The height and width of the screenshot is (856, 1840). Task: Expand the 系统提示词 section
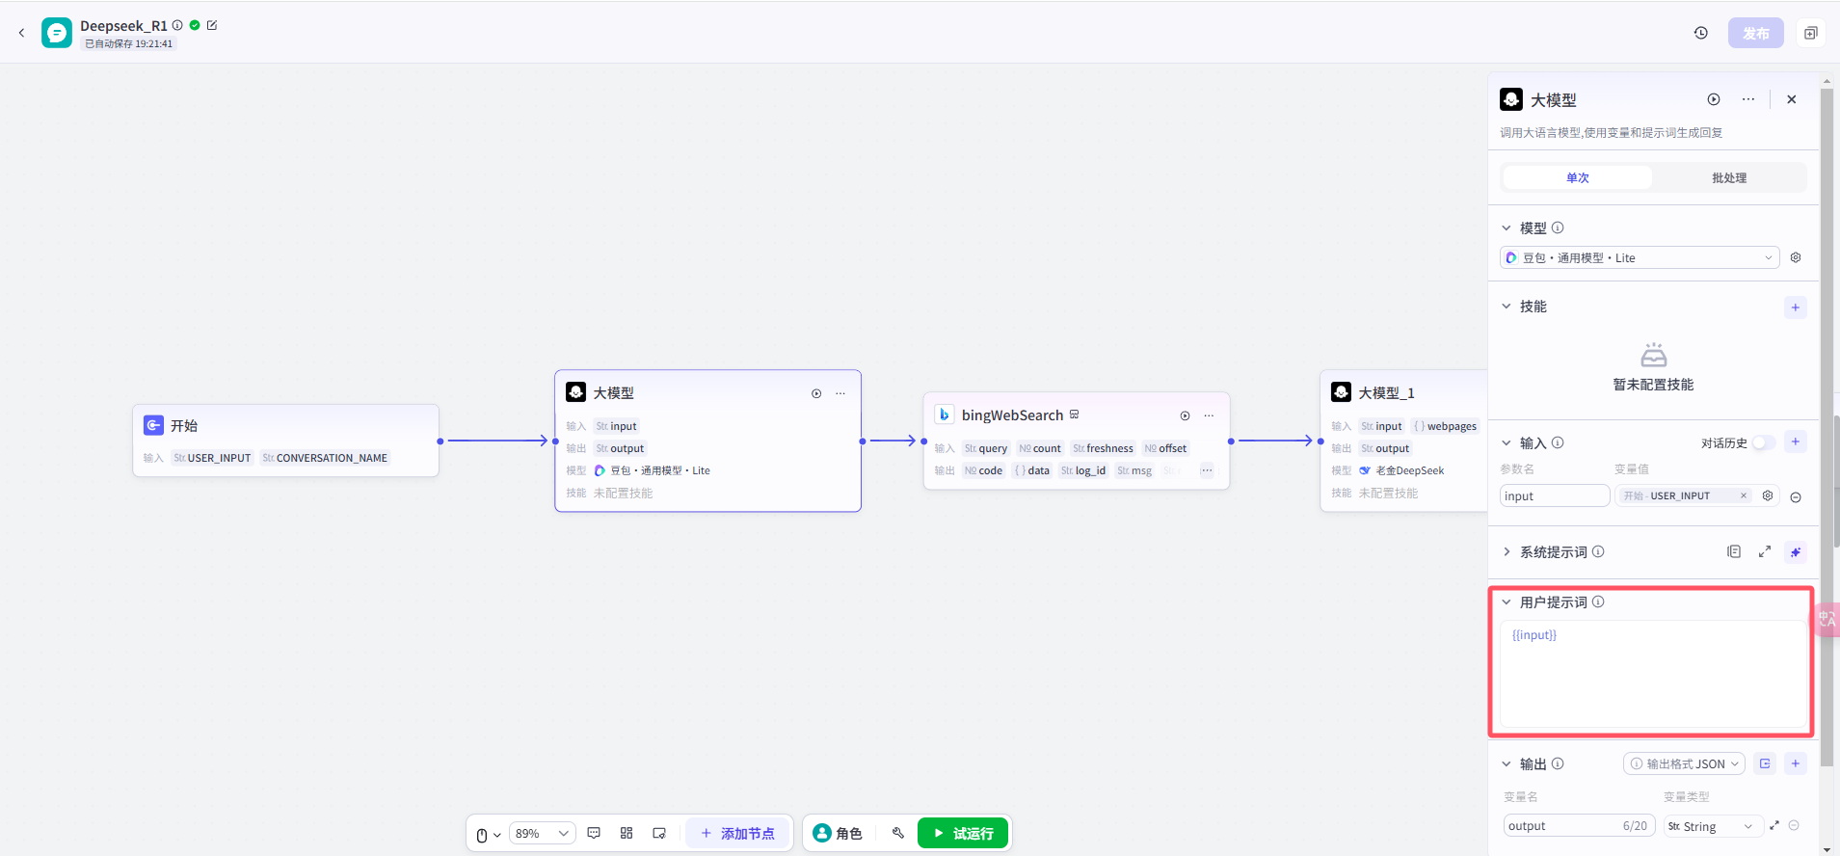1507,552
